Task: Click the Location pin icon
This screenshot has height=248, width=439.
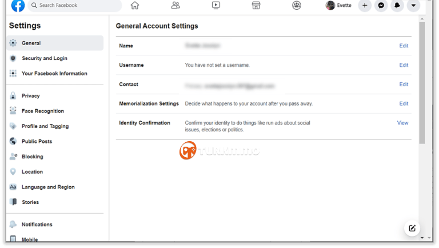Action: [x=13, y=171]
